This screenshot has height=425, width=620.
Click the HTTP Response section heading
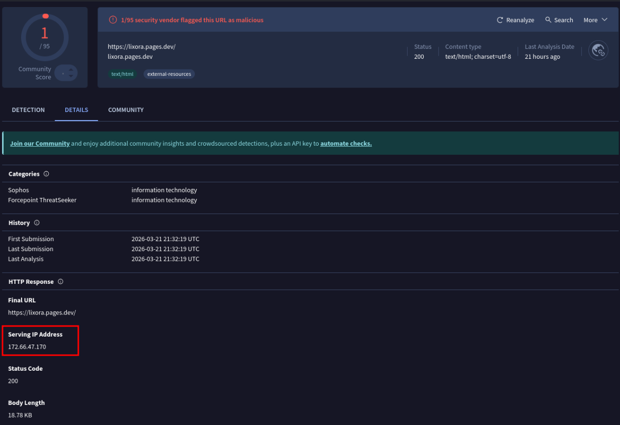31,282
